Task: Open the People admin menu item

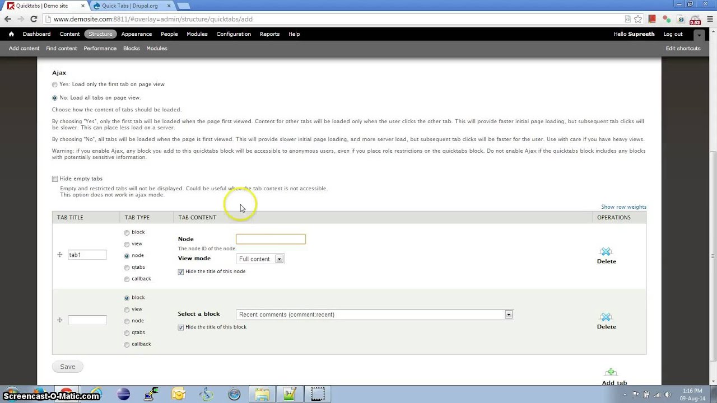Action: (169, 34)
